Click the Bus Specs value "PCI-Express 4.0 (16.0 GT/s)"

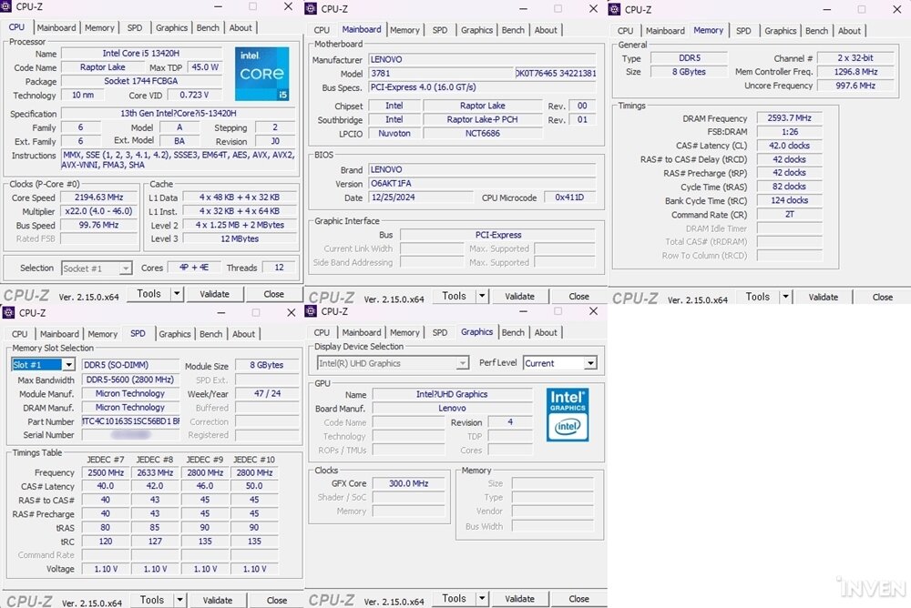click(x=482, y=87)
